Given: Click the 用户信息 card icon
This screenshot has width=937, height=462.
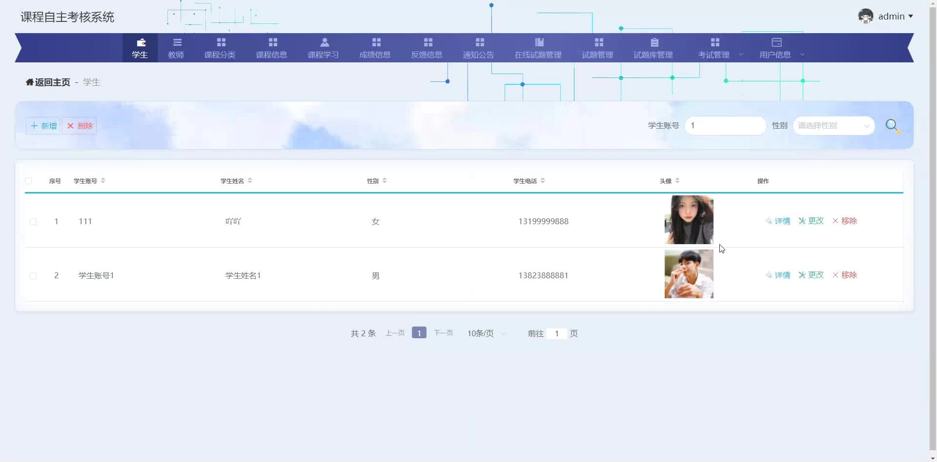Looking at the screenshot, I should [x=776, y=42].
